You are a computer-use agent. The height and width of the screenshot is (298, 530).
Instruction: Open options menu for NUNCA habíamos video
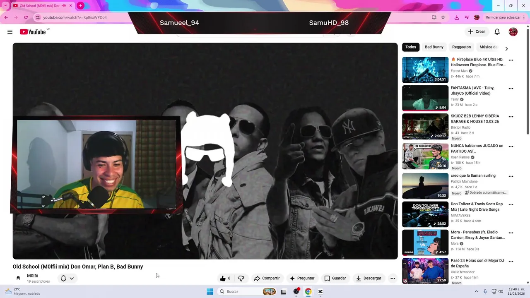pos(511,147)
